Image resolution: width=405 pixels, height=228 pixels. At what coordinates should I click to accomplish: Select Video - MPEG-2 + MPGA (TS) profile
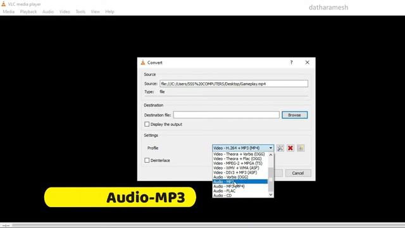tap(240, 163)
